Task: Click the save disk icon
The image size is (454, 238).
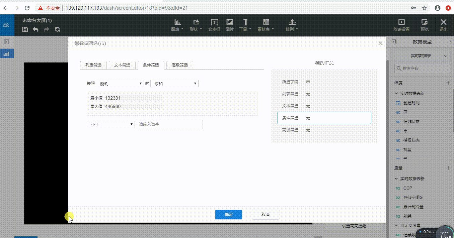Action: point(25,29)
